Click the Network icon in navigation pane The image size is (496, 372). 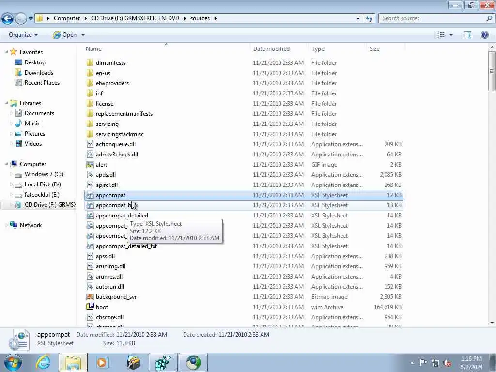[x=14, y=225]
